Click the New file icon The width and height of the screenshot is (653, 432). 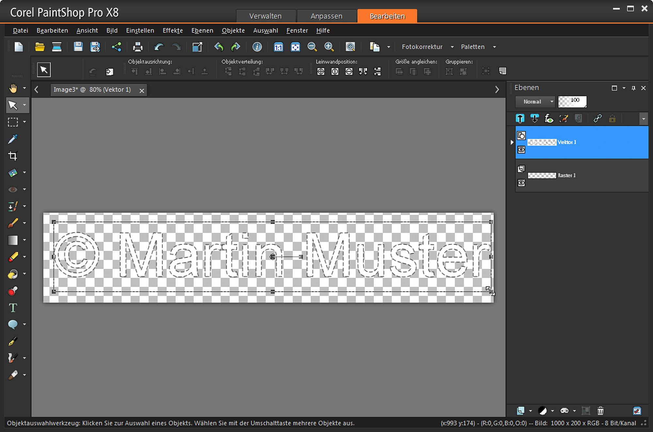(19, 47)
